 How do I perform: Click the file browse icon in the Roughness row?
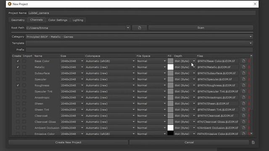243,86
